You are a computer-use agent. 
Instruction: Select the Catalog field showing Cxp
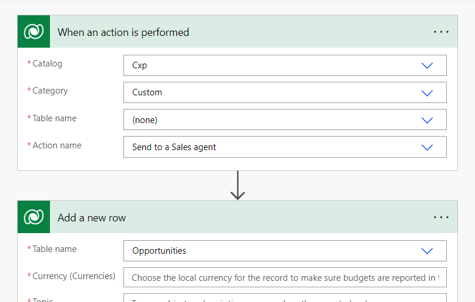coord(270,65)
